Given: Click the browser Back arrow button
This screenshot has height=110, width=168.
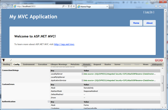Looking at the screenshot, I should point(5,6).
